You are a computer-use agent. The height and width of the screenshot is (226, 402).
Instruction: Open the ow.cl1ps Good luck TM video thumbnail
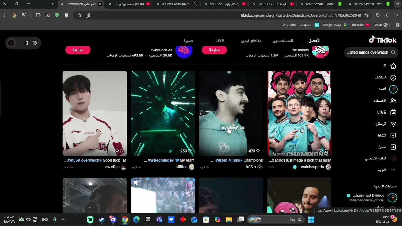[x=95, y=113]
